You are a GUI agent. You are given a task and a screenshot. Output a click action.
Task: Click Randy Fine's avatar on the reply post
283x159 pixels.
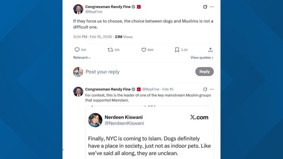78,92
